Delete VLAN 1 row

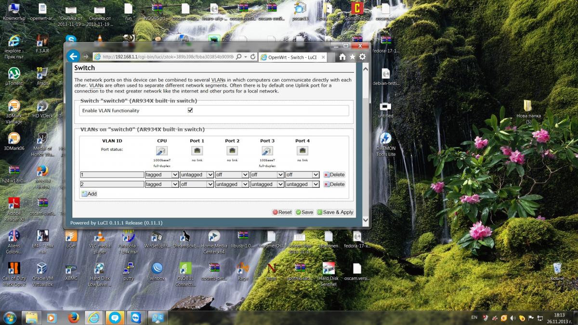[x=334, y=175]
